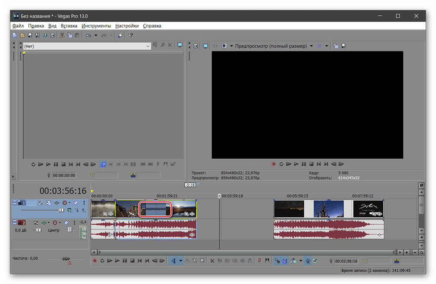Viewport: 436px width, 284px height.
Task: Adjust the audio track 2 volume slider
Action: click(x=38, y=230)
